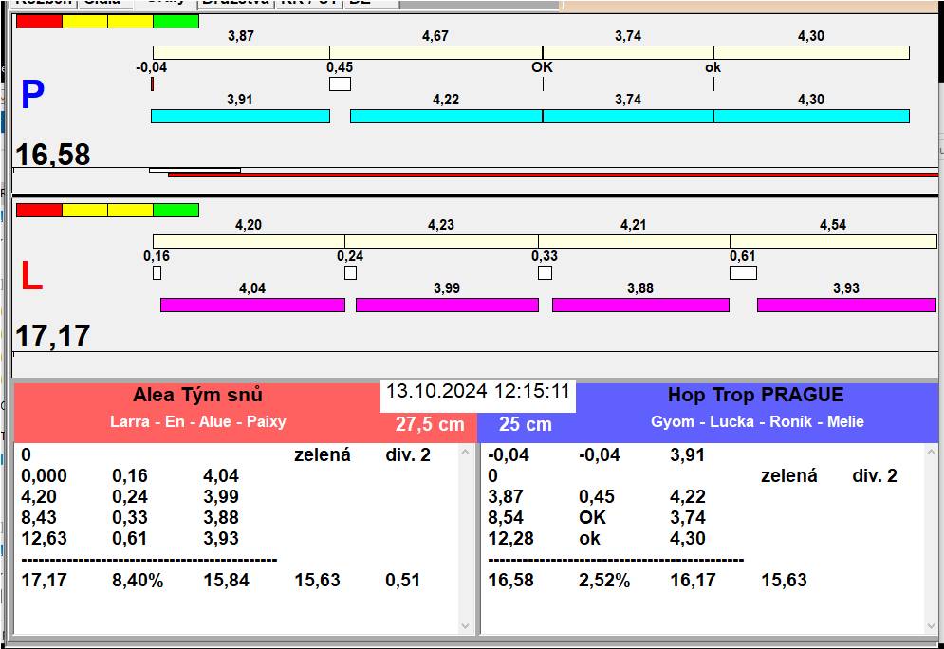Screen dimensions: 944x649
Task: Open the Družstva tab
Action: click(x=236, y=3)
